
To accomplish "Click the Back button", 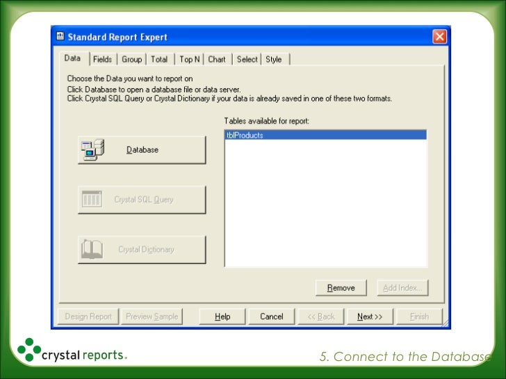I will (x=321, y=317).
